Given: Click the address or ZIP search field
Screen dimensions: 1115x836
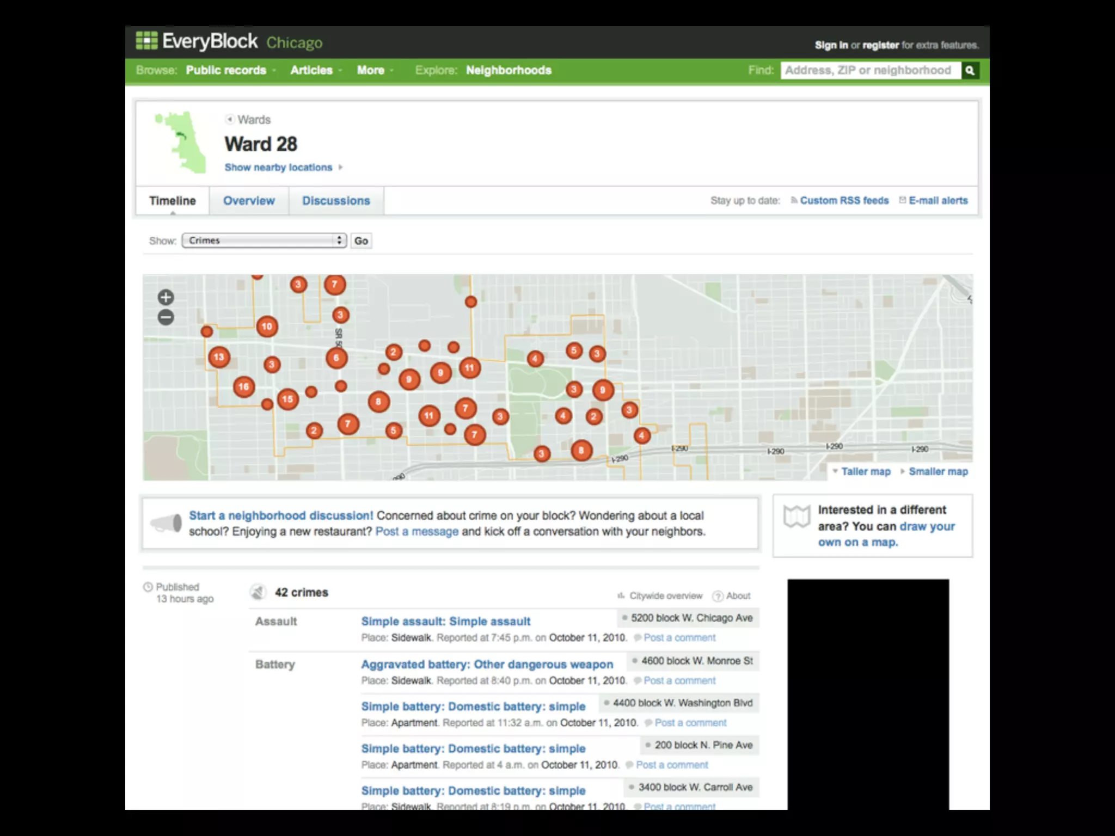Looking at the screenshot, I should [869, 70].
